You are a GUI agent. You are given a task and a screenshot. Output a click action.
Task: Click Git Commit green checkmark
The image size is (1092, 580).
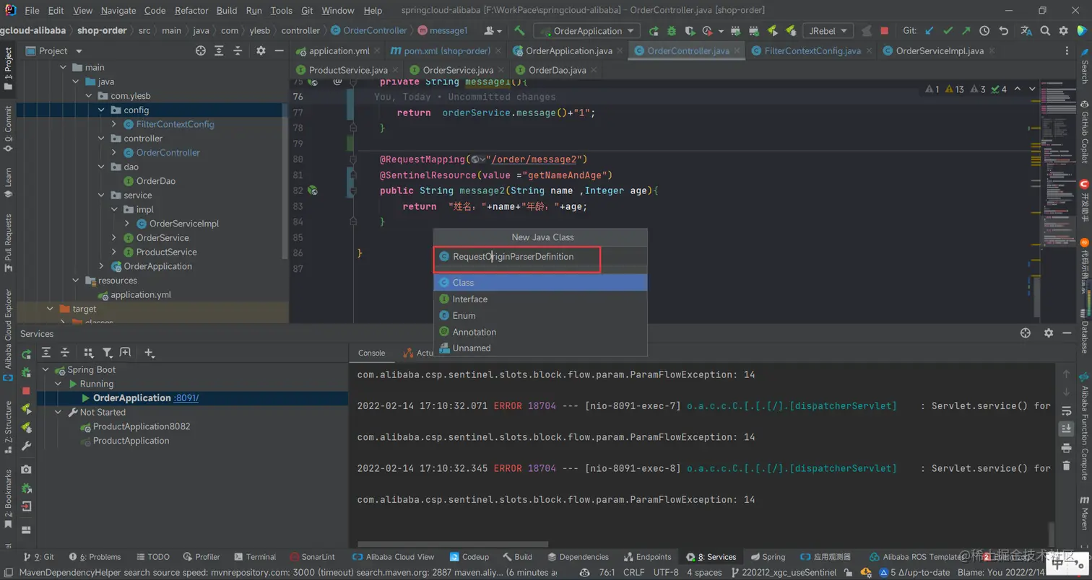pos(948,31)
